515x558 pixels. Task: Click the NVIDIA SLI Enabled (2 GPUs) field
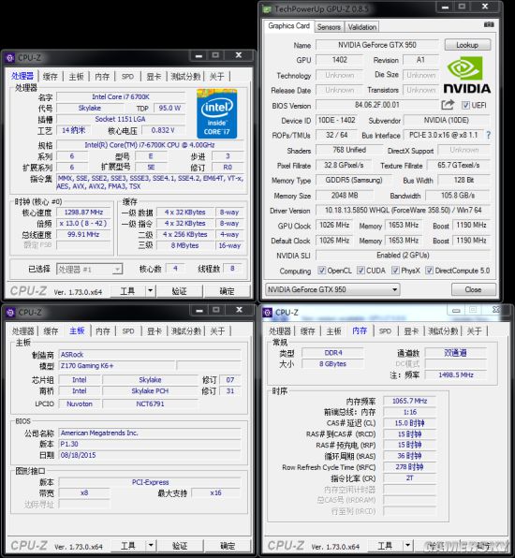pos(403,256)
